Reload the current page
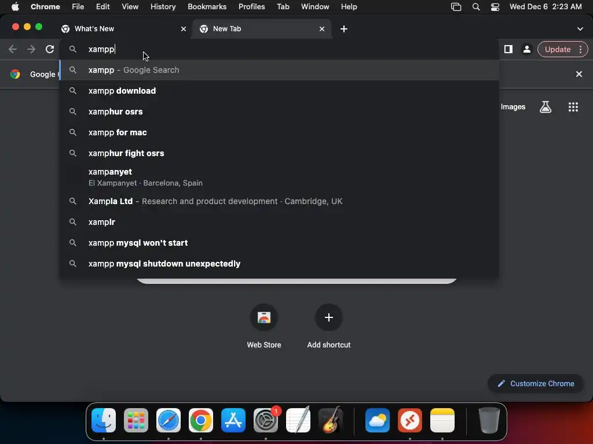Viewport: 593px width, 444px height. [50, 49]
